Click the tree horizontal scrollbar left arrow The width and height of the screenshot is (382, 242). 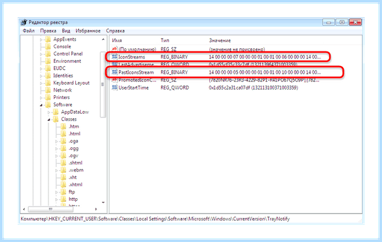pos(24,209)
